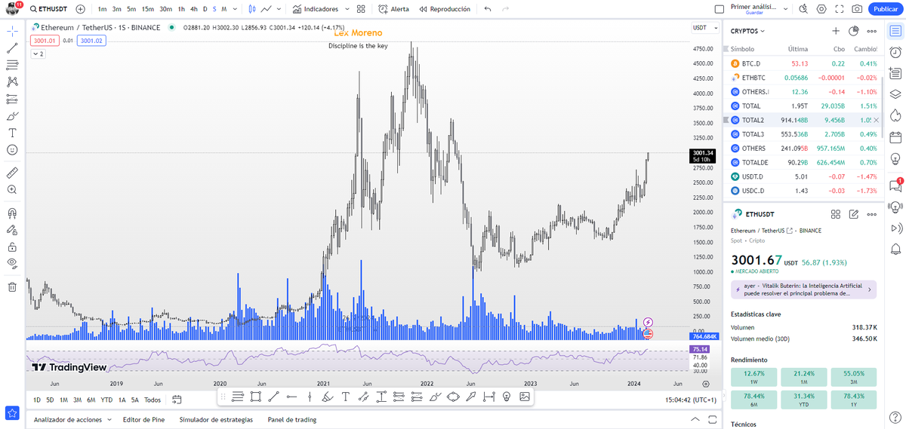Add symbol to watchlist plus icon
This screenshot has width=906, height=429.
pos(836,31)
